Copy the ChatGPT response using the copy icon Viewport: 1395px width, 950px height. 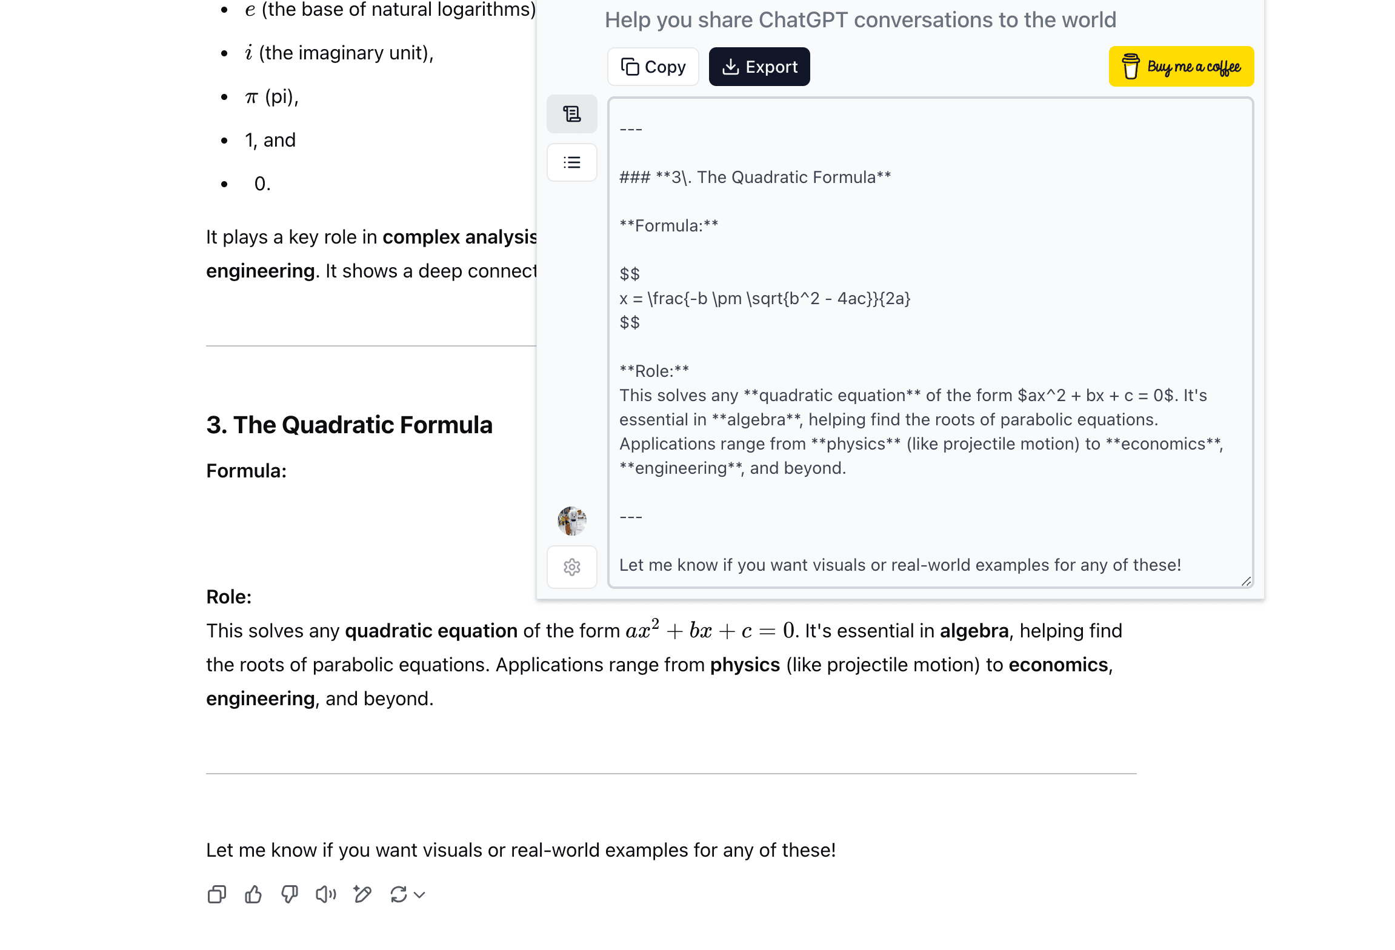click(216, 894)
